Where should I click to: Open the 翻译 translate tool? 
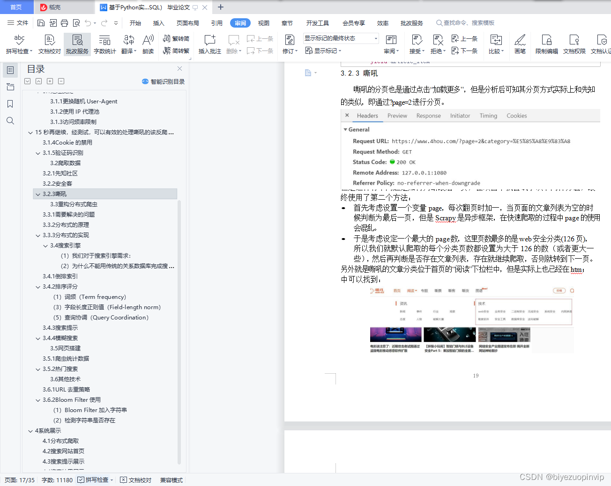pyautogui.click(x=128, y=44)
